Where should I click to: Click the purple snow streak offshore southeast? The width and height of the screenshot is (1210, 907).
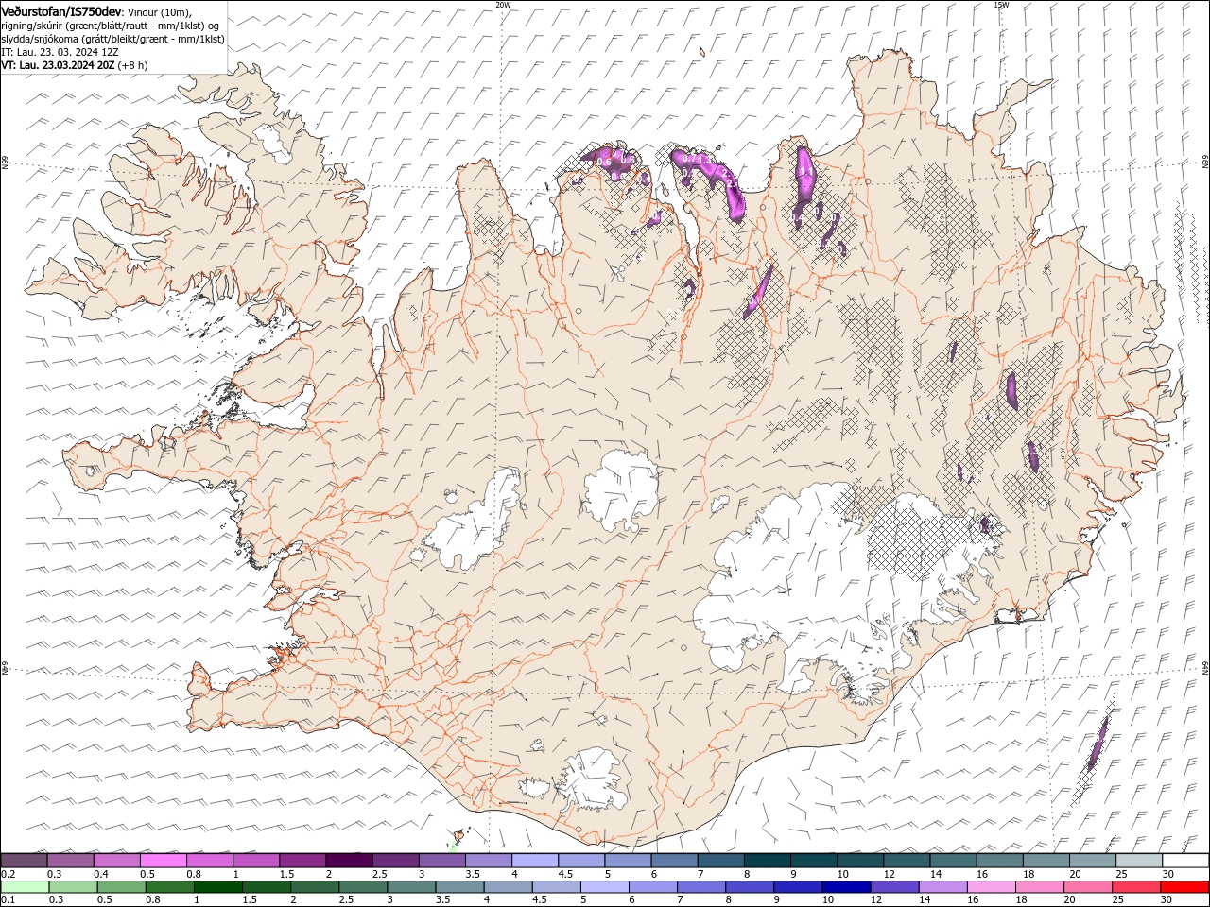pyautogui.click(x=1097, y=744)
